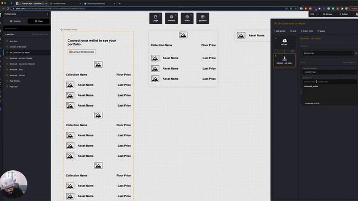Select Metamask - Connection Rejected flow
The image size is (358, 201).
tap(27, 64)
